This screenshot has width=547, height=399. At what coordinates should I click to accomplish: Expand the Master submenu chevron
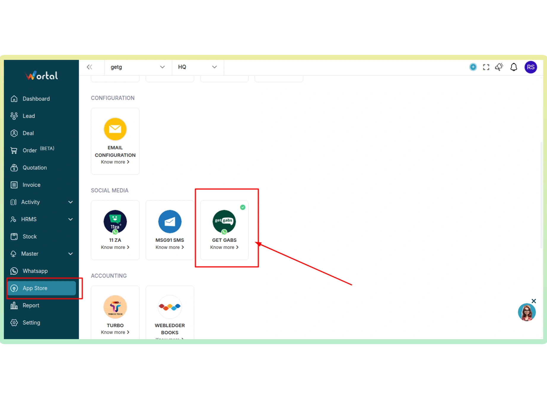click(71, 254)
